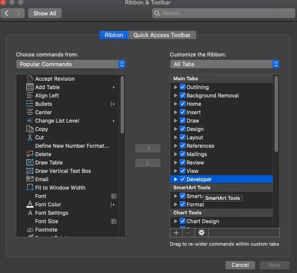Click the Fit to Window Width icon
This screenshot has width=297, height=273.
click(x=30, y=187)
